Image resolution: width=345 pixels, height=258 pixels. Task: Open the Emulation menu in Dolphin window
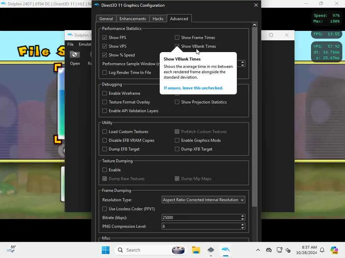(x=85, y=44)
